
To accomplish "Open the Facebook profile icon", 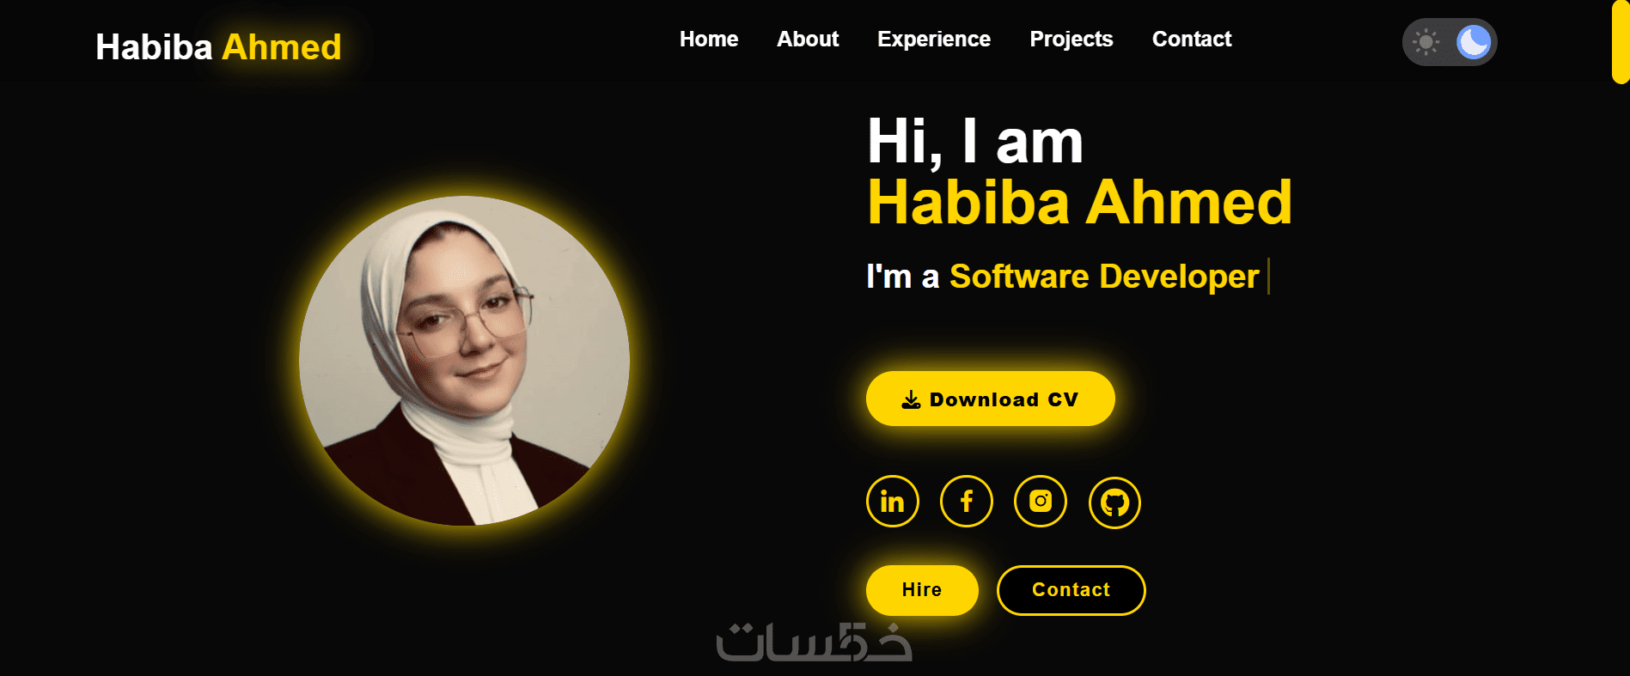I will tap(966, 502).
